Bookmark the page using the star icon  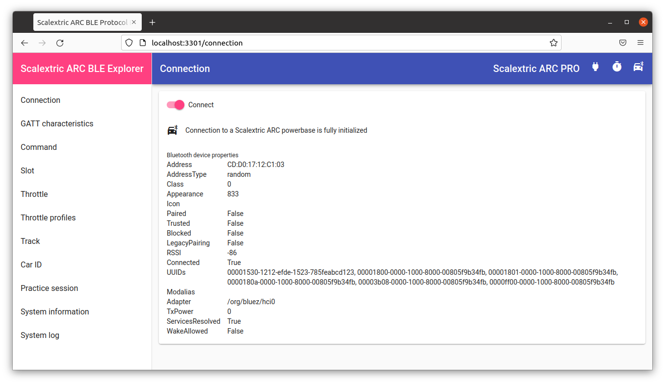point(554,43)
